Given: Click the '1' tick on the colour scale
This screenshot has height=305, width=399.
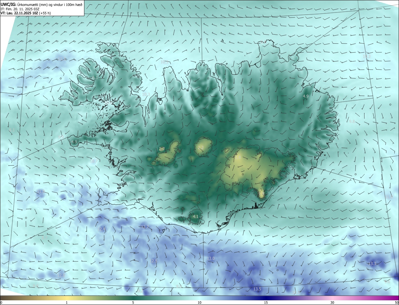Looking at the screenshot, I should coord(67,303).
